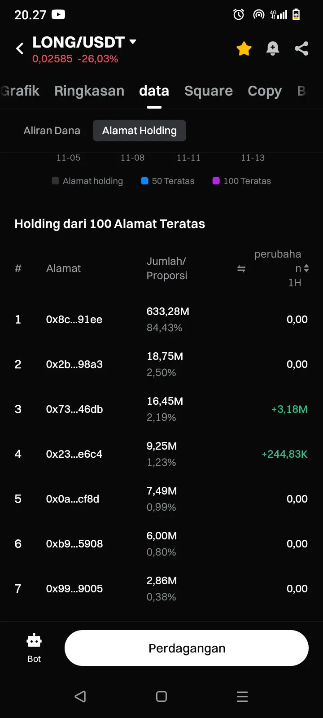323x718 pixels.
Task: Open the Copy tab
Action: pyautogui.click(x=265, y=91)
